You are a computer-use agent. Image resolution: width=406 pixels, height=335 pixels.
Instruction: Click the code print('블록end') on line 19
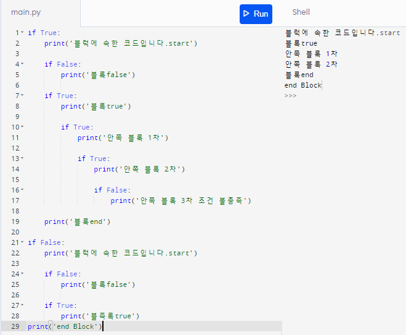click(x=77, y=221)
